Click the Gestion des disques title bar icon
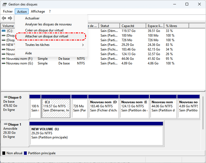Screen dimensions: 206x163 tap(4, 4)
